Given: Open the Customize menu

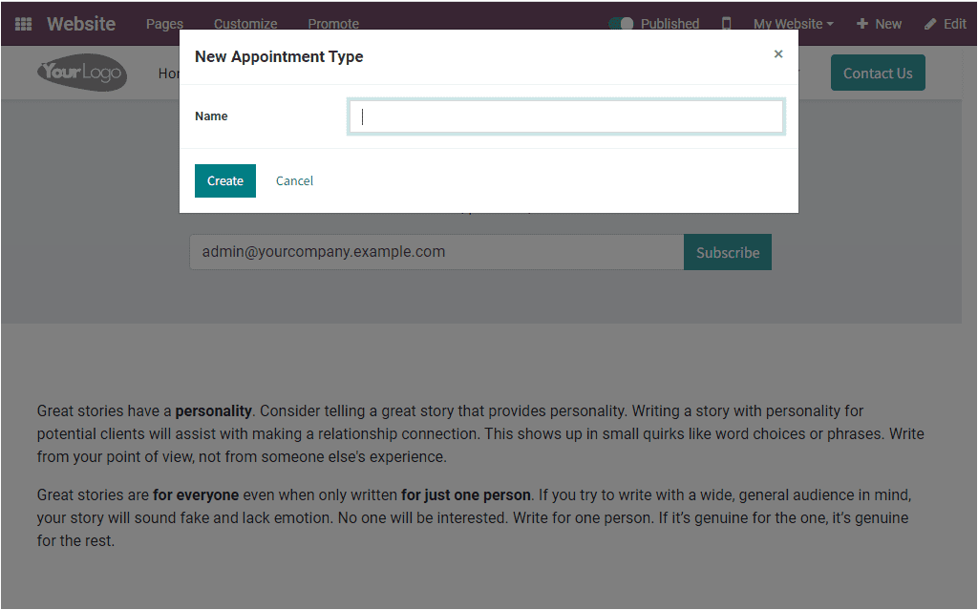Looking at the screenshot, I should tap(244, 24).
